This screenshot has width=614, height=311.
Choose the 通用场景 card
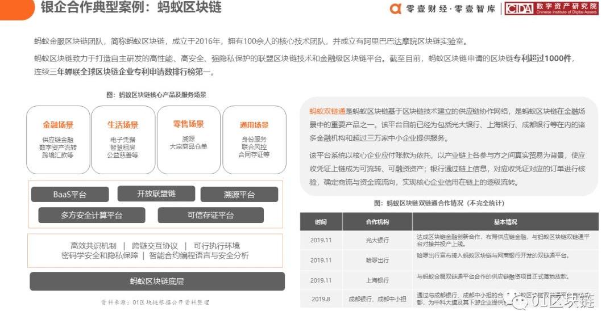(254, 140)
